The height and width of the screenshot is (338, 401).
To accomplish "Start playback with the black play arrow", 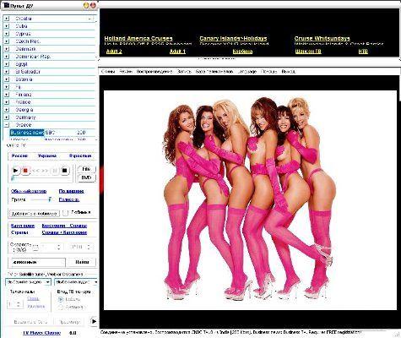I will [15, 171].
